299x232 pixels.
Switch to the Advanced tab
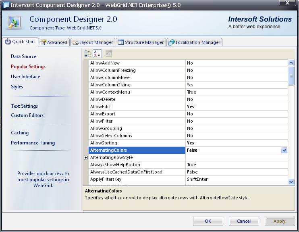[54, 42]
